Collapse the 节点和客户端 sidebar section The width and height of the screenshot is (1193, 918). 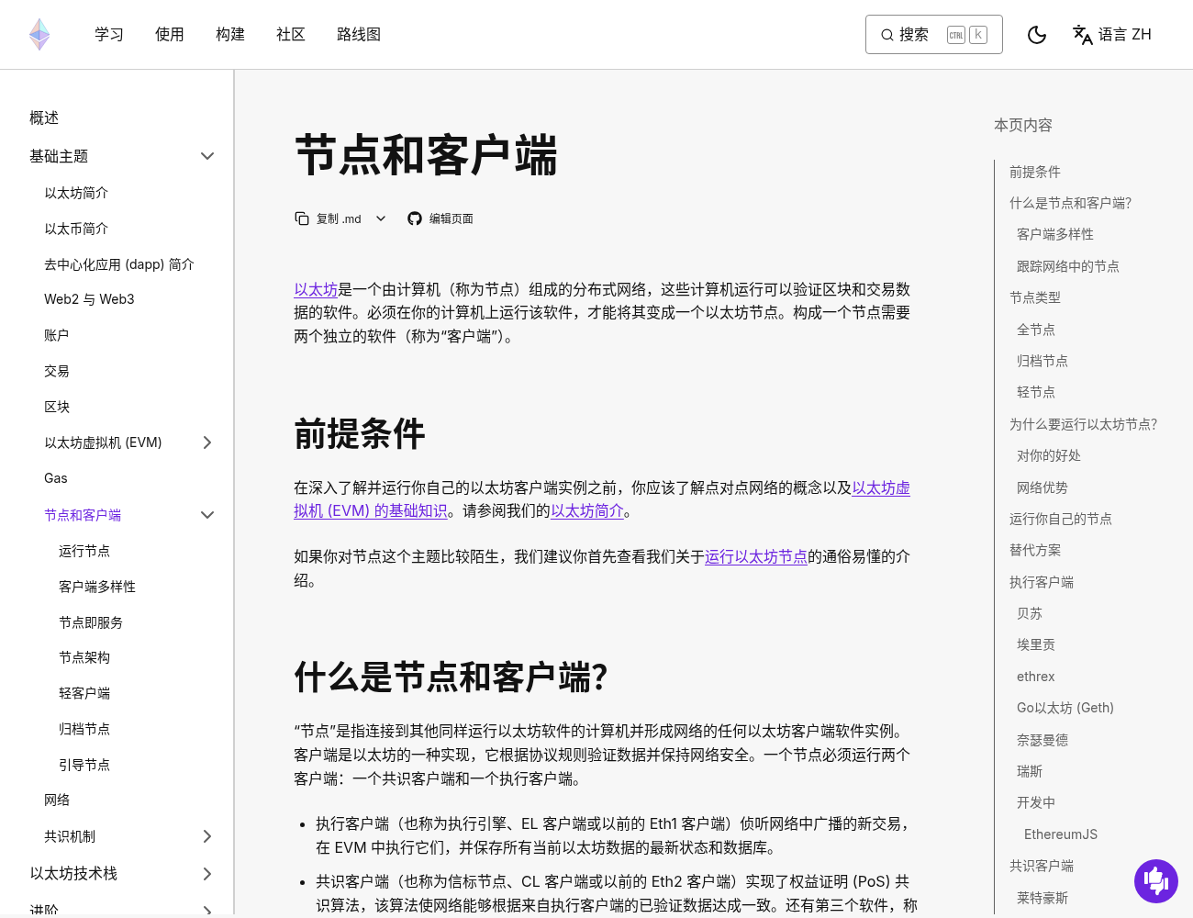pos(207,515)
